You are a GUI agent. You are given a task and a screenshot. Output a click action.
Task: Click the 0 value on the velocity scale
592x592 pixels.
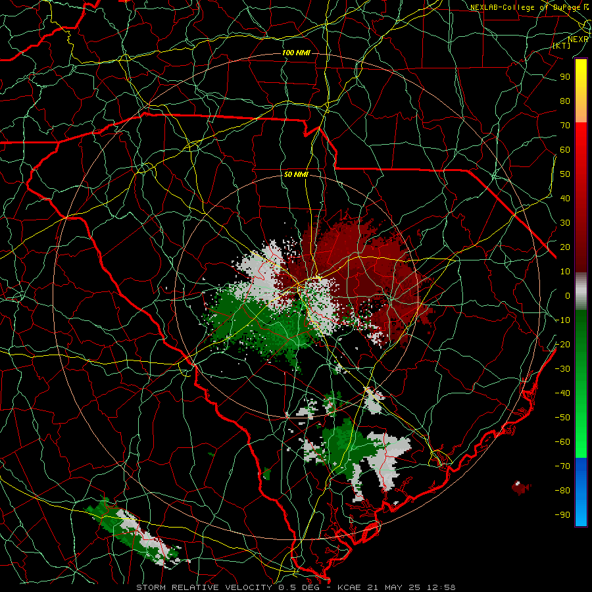click(568, 296)
